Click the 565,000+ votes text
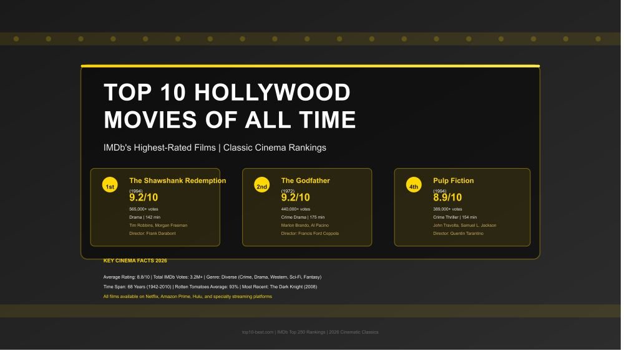The image size is (624, 353). tap(144, 210)
